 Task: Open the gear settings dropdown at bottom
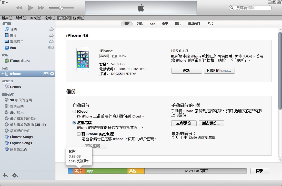click(15, 175)
